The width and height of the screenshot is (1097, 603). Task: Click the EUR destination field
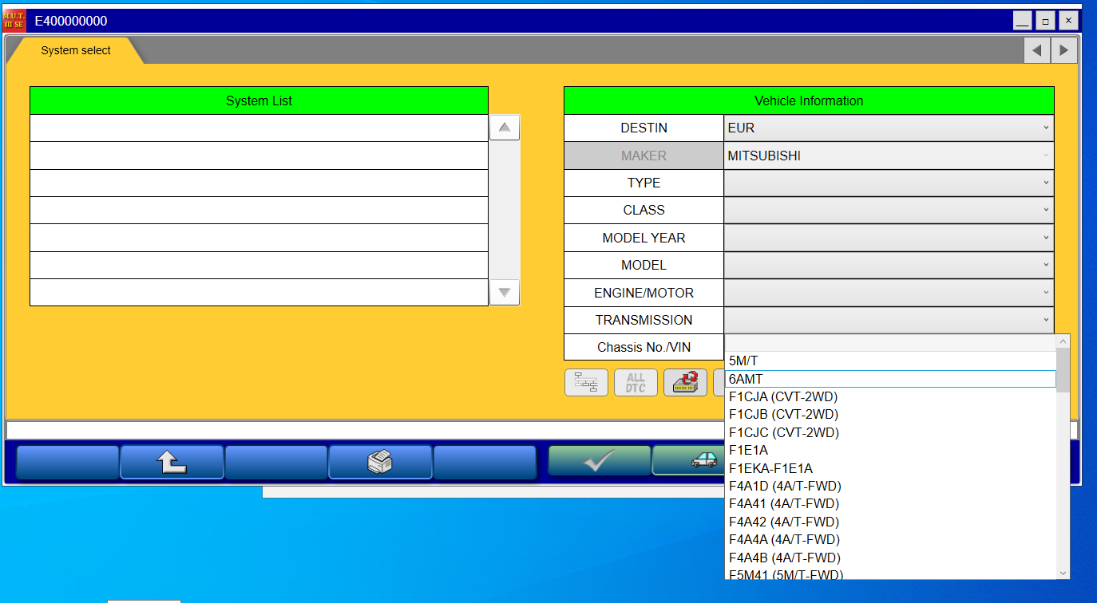(888, 128)
